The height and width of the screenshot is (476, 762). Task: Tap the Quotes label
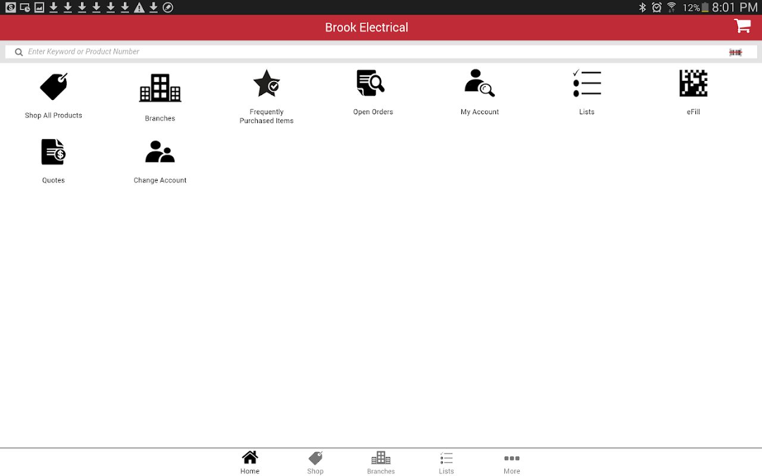click(x=54, y=180)
